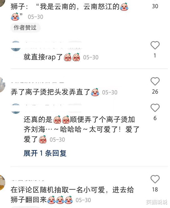This screenshot has width=170, height=208.
Task: Open avatar of the '弄了离子烫' commenter
Action: (x=2, y=85)
